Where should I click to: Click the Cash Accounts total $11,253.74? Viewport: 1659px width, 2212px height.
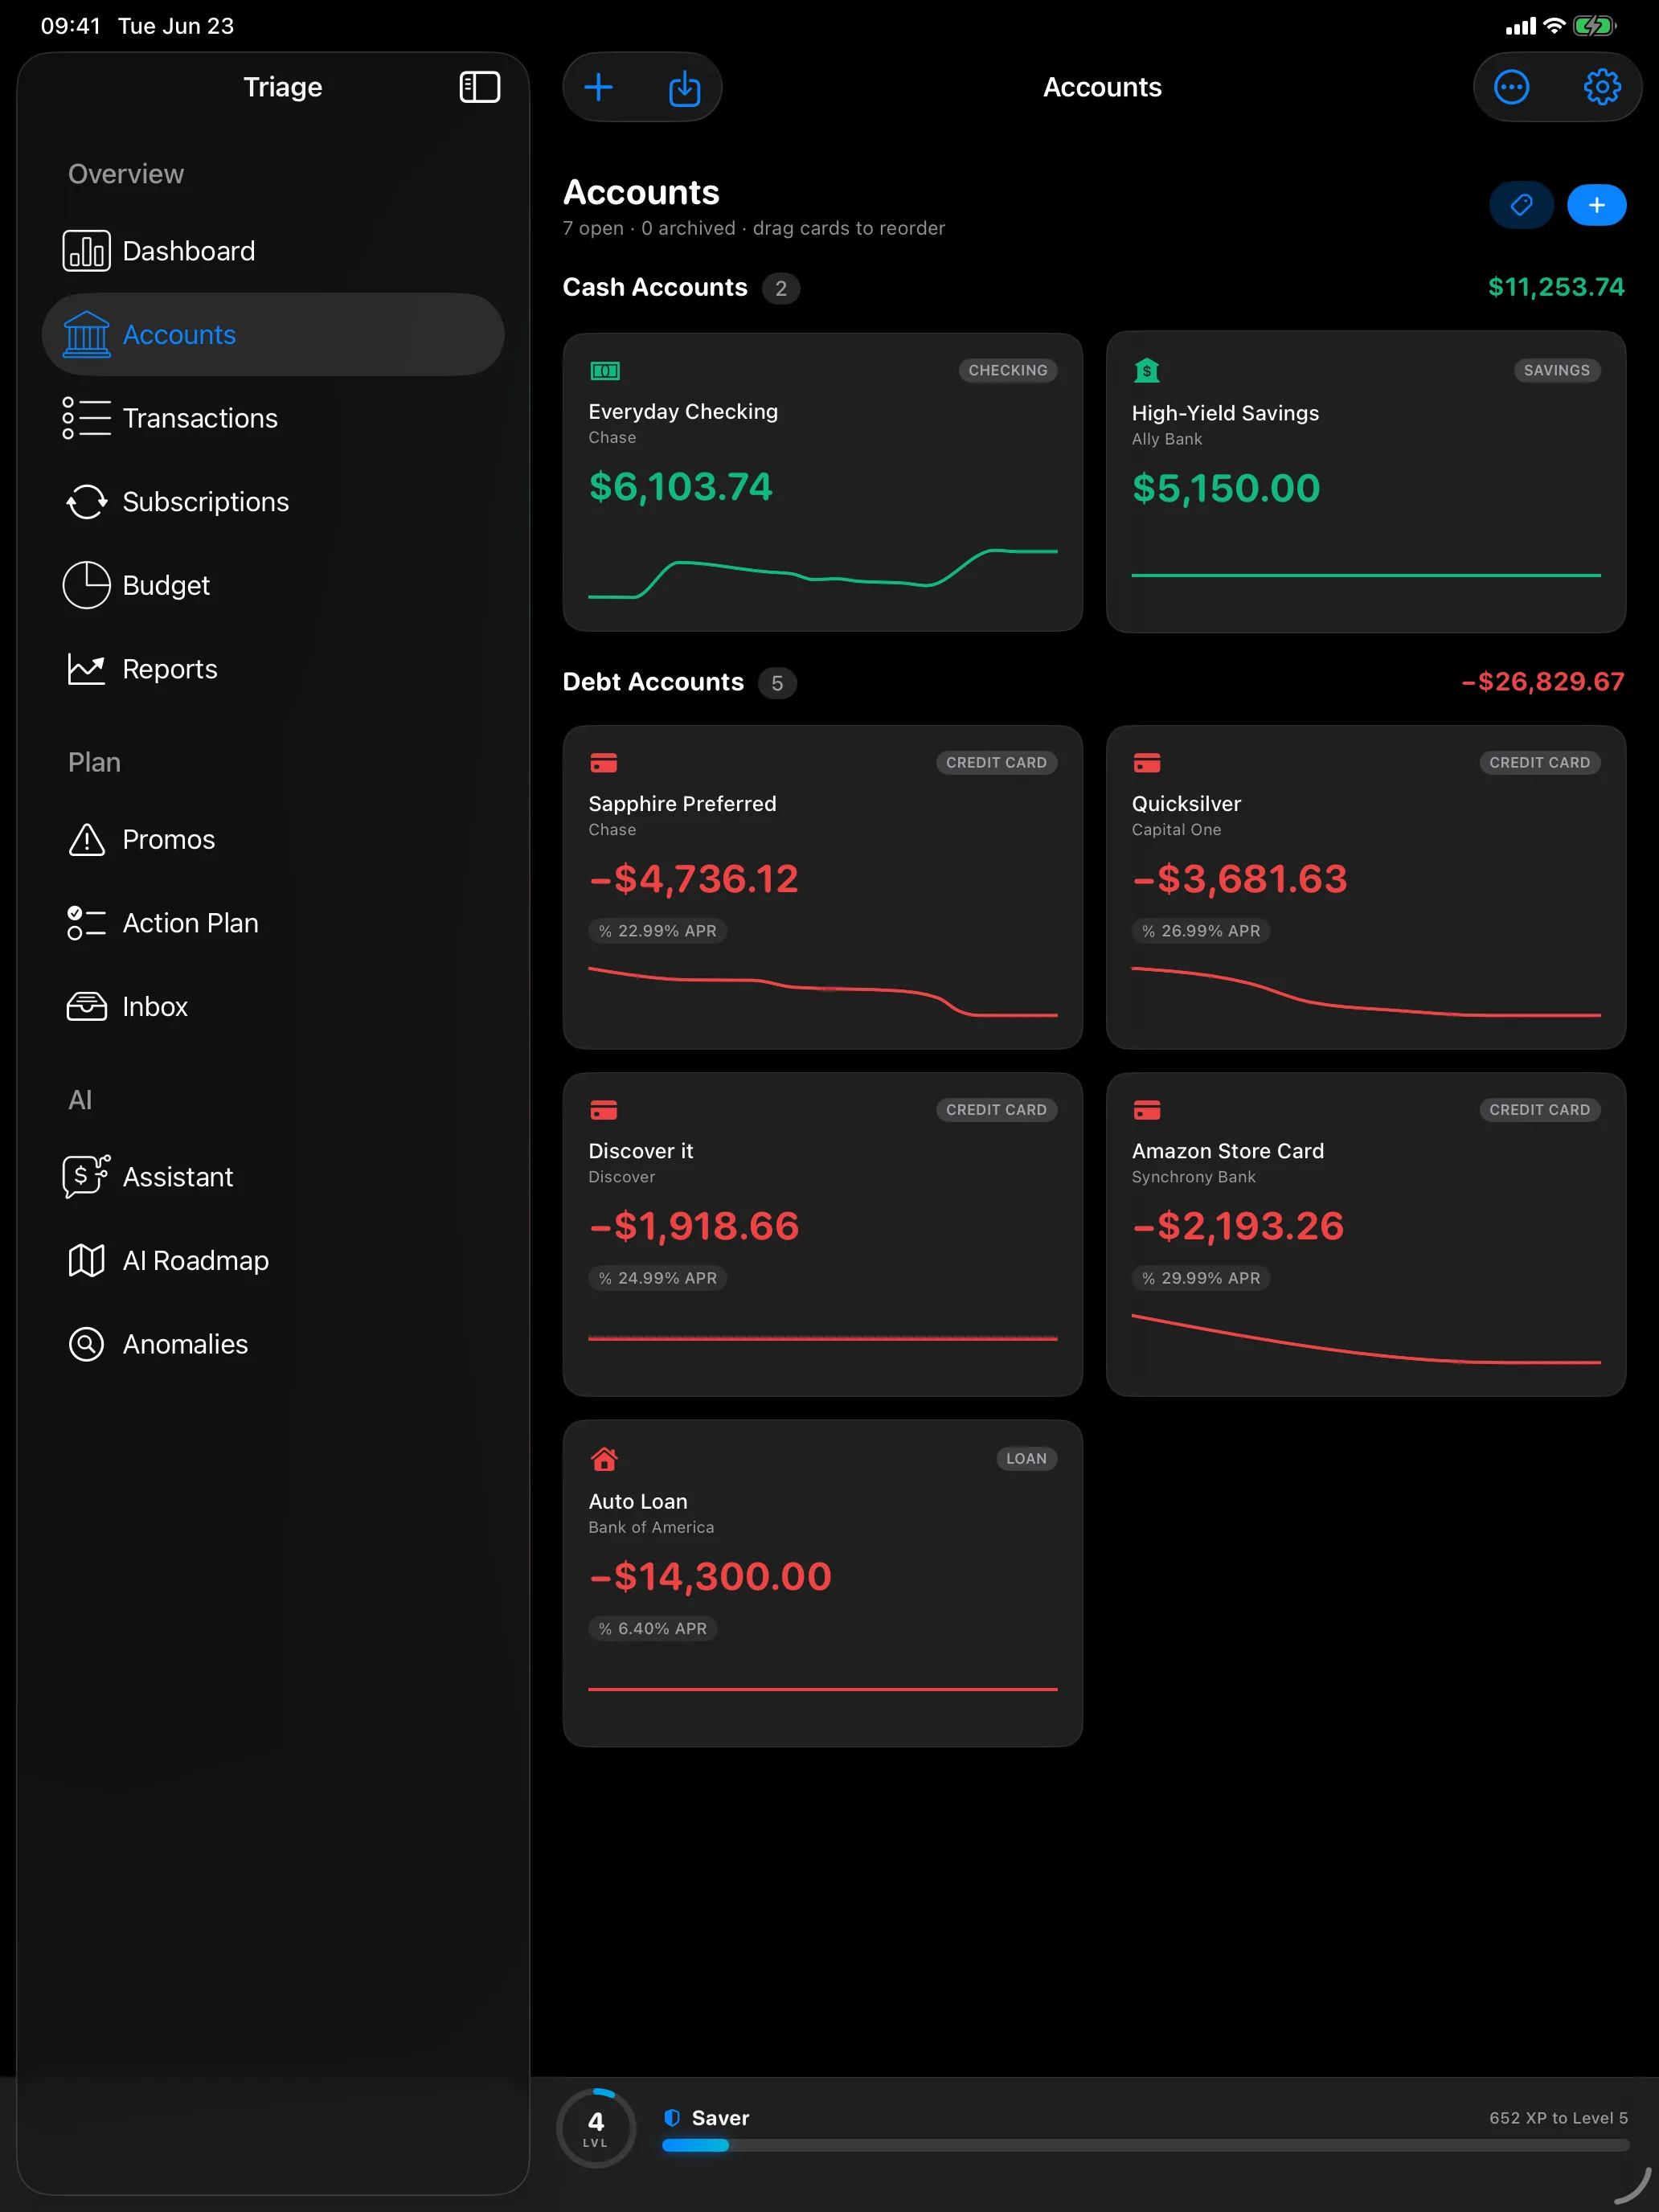(1555, 287)
